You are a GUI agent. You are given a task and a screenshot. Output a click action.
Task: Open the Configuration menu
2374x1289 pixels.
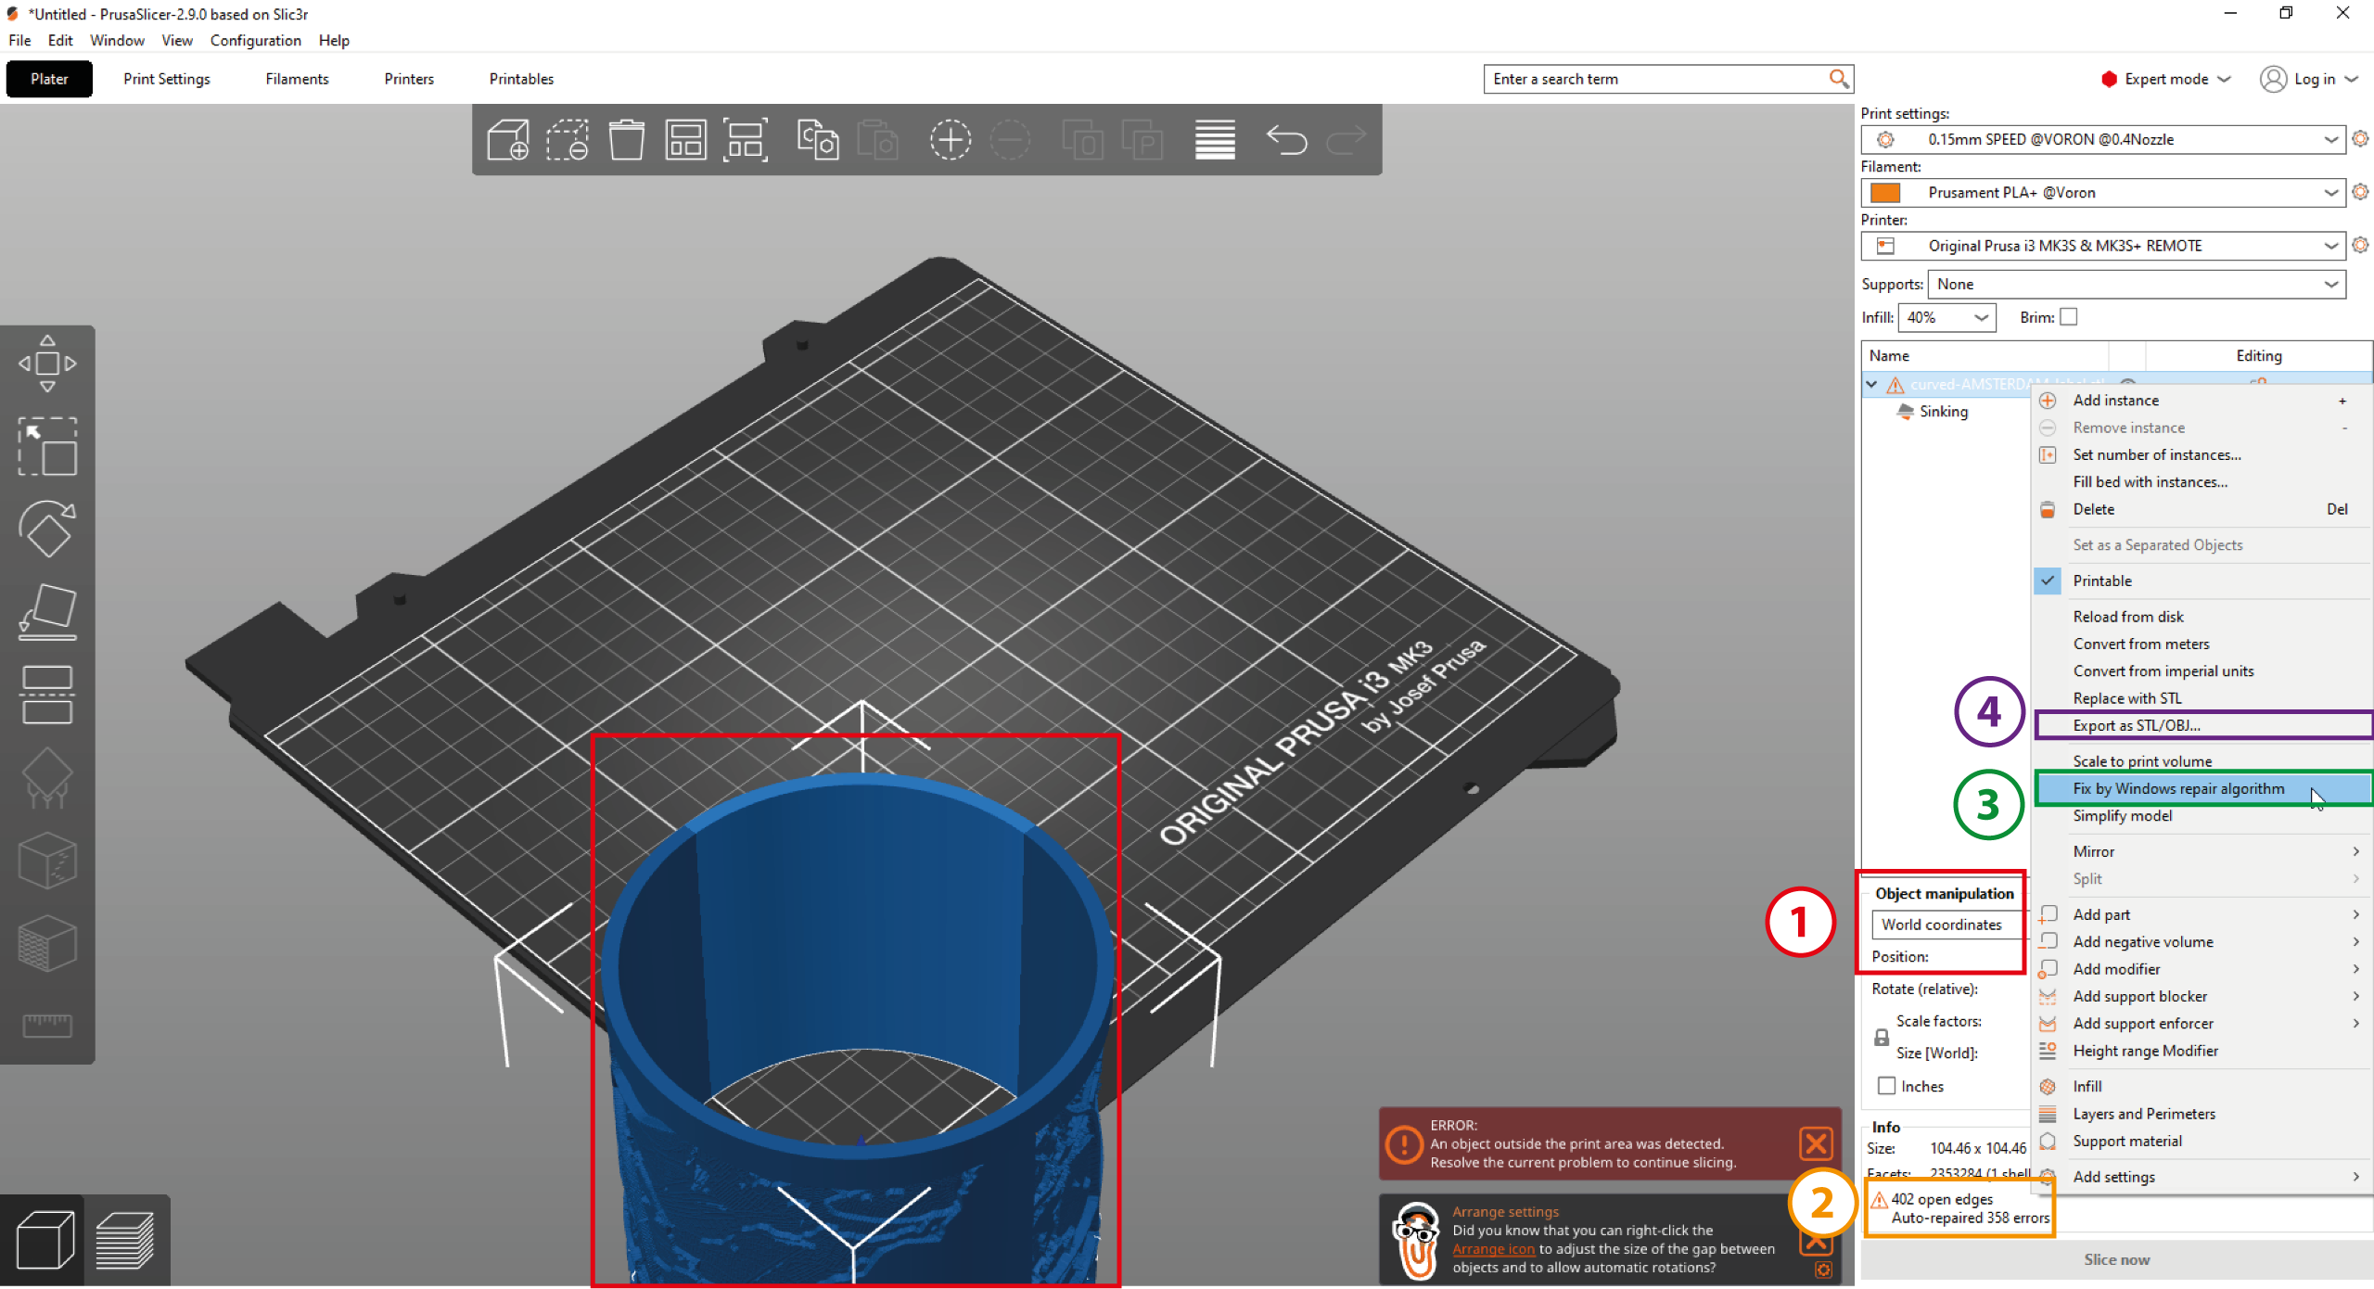click(256, 40)
